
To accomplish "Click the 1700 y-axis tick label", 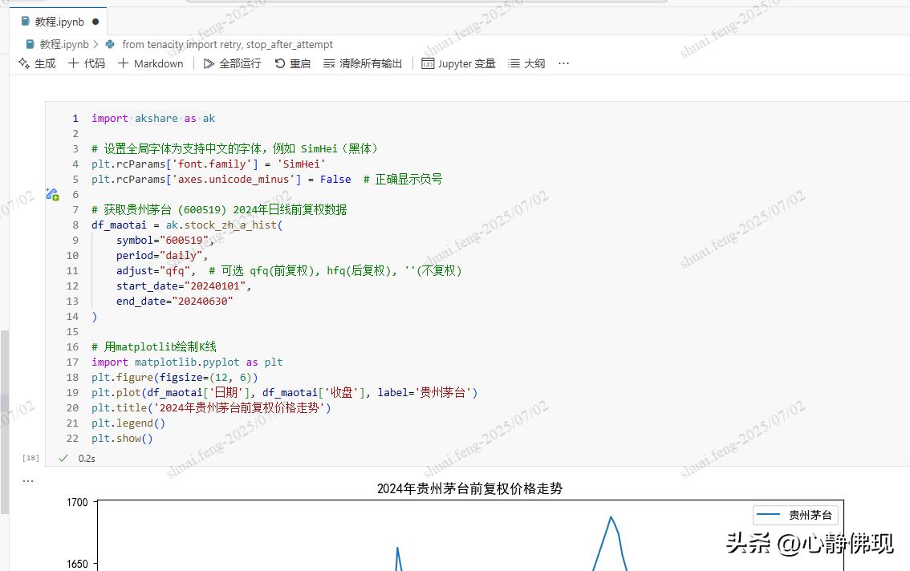I will coord(77,503).
